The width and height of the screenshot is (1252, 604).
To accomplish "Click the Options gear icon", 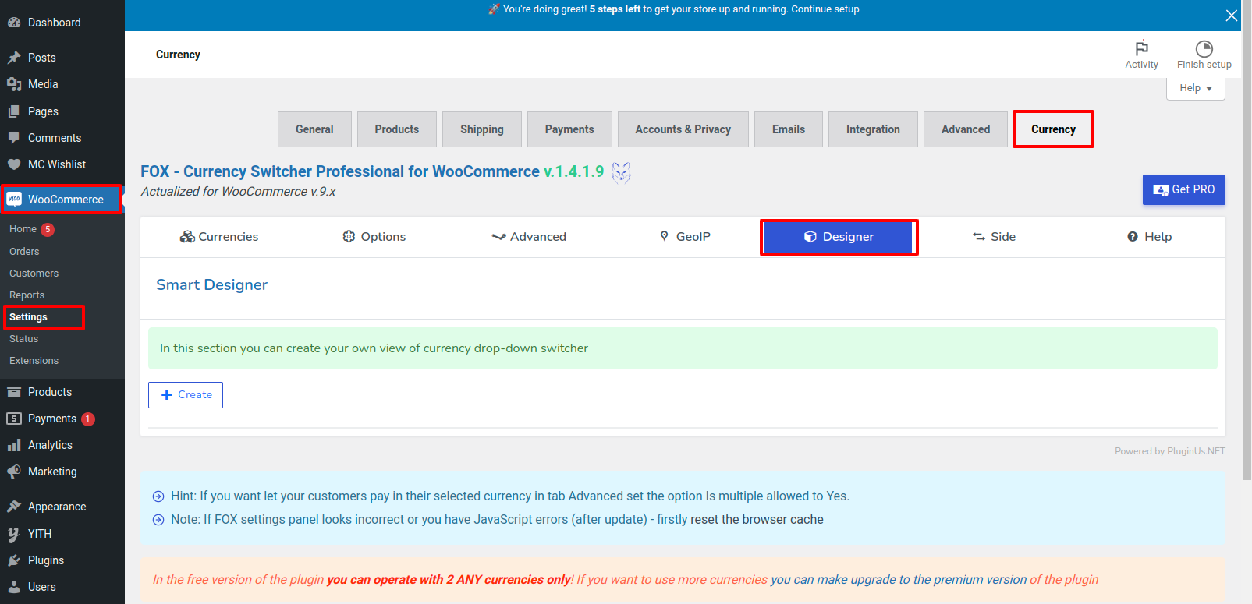I will point(349,236).
